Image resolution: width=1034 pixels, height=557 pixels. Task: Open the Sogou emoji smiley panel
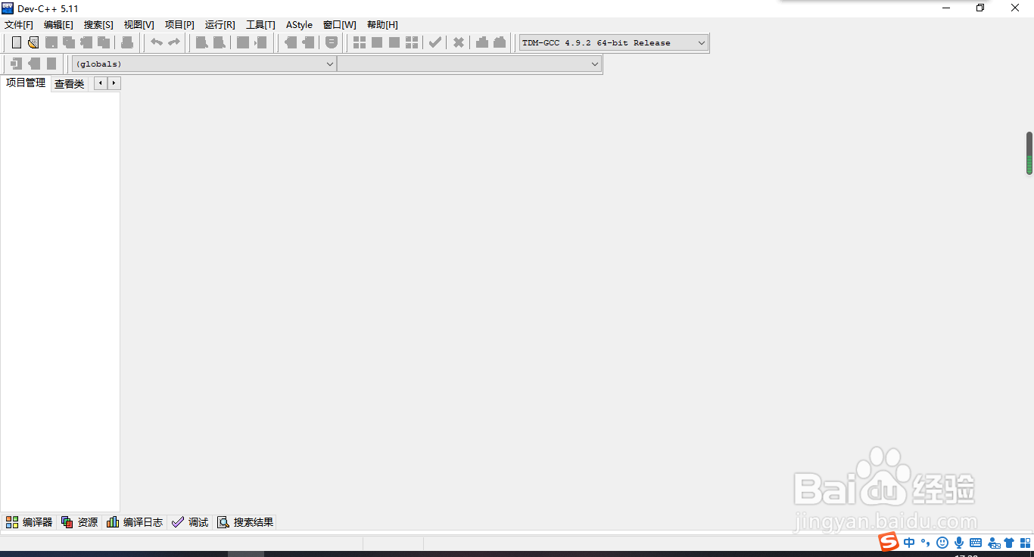pos(942,543)
